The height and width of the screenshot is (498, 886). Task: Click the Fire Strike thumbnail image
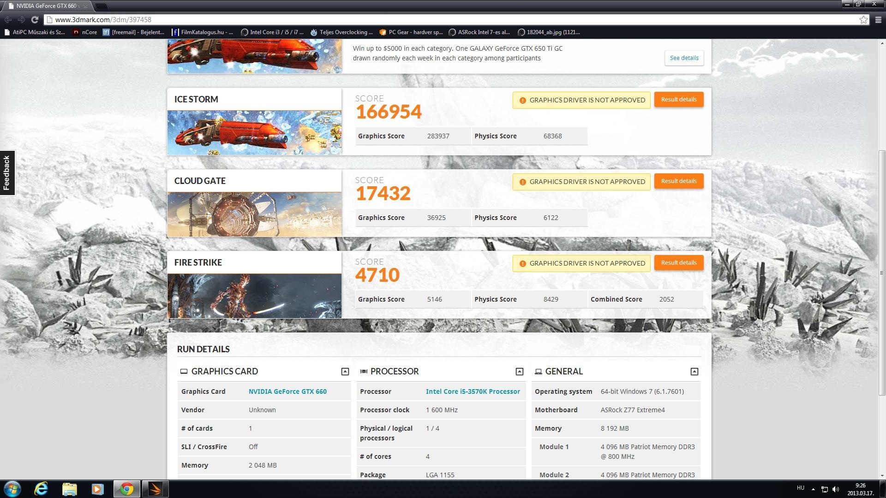pyautogui.click(x=254, y=296)
